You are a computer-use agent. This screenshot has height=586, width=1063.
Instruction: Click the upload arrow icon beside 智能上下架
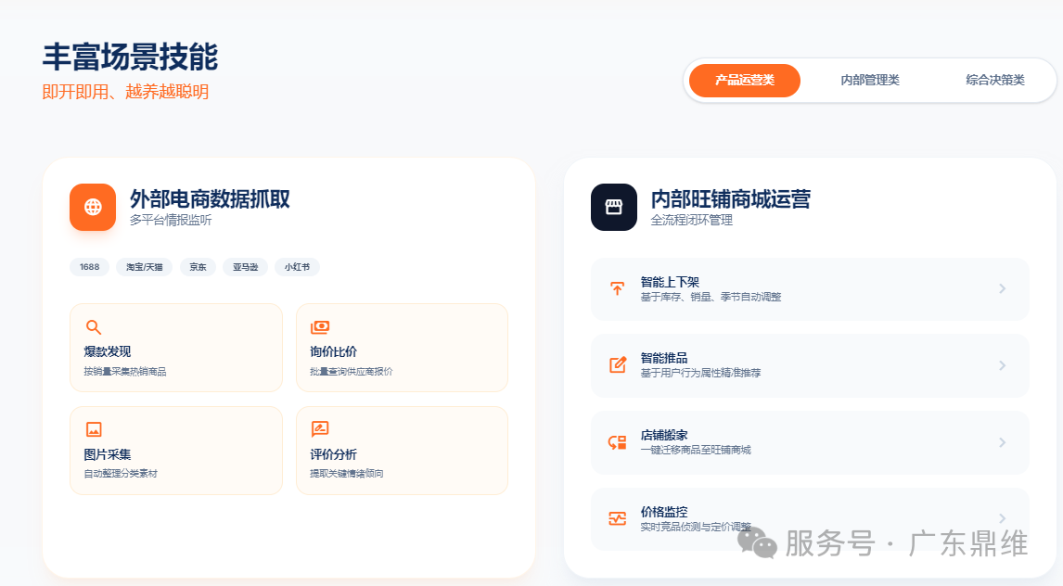point(617,288)
